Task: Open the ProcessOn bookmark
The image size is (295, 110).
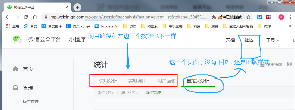Action: click(x=107, y=26)
